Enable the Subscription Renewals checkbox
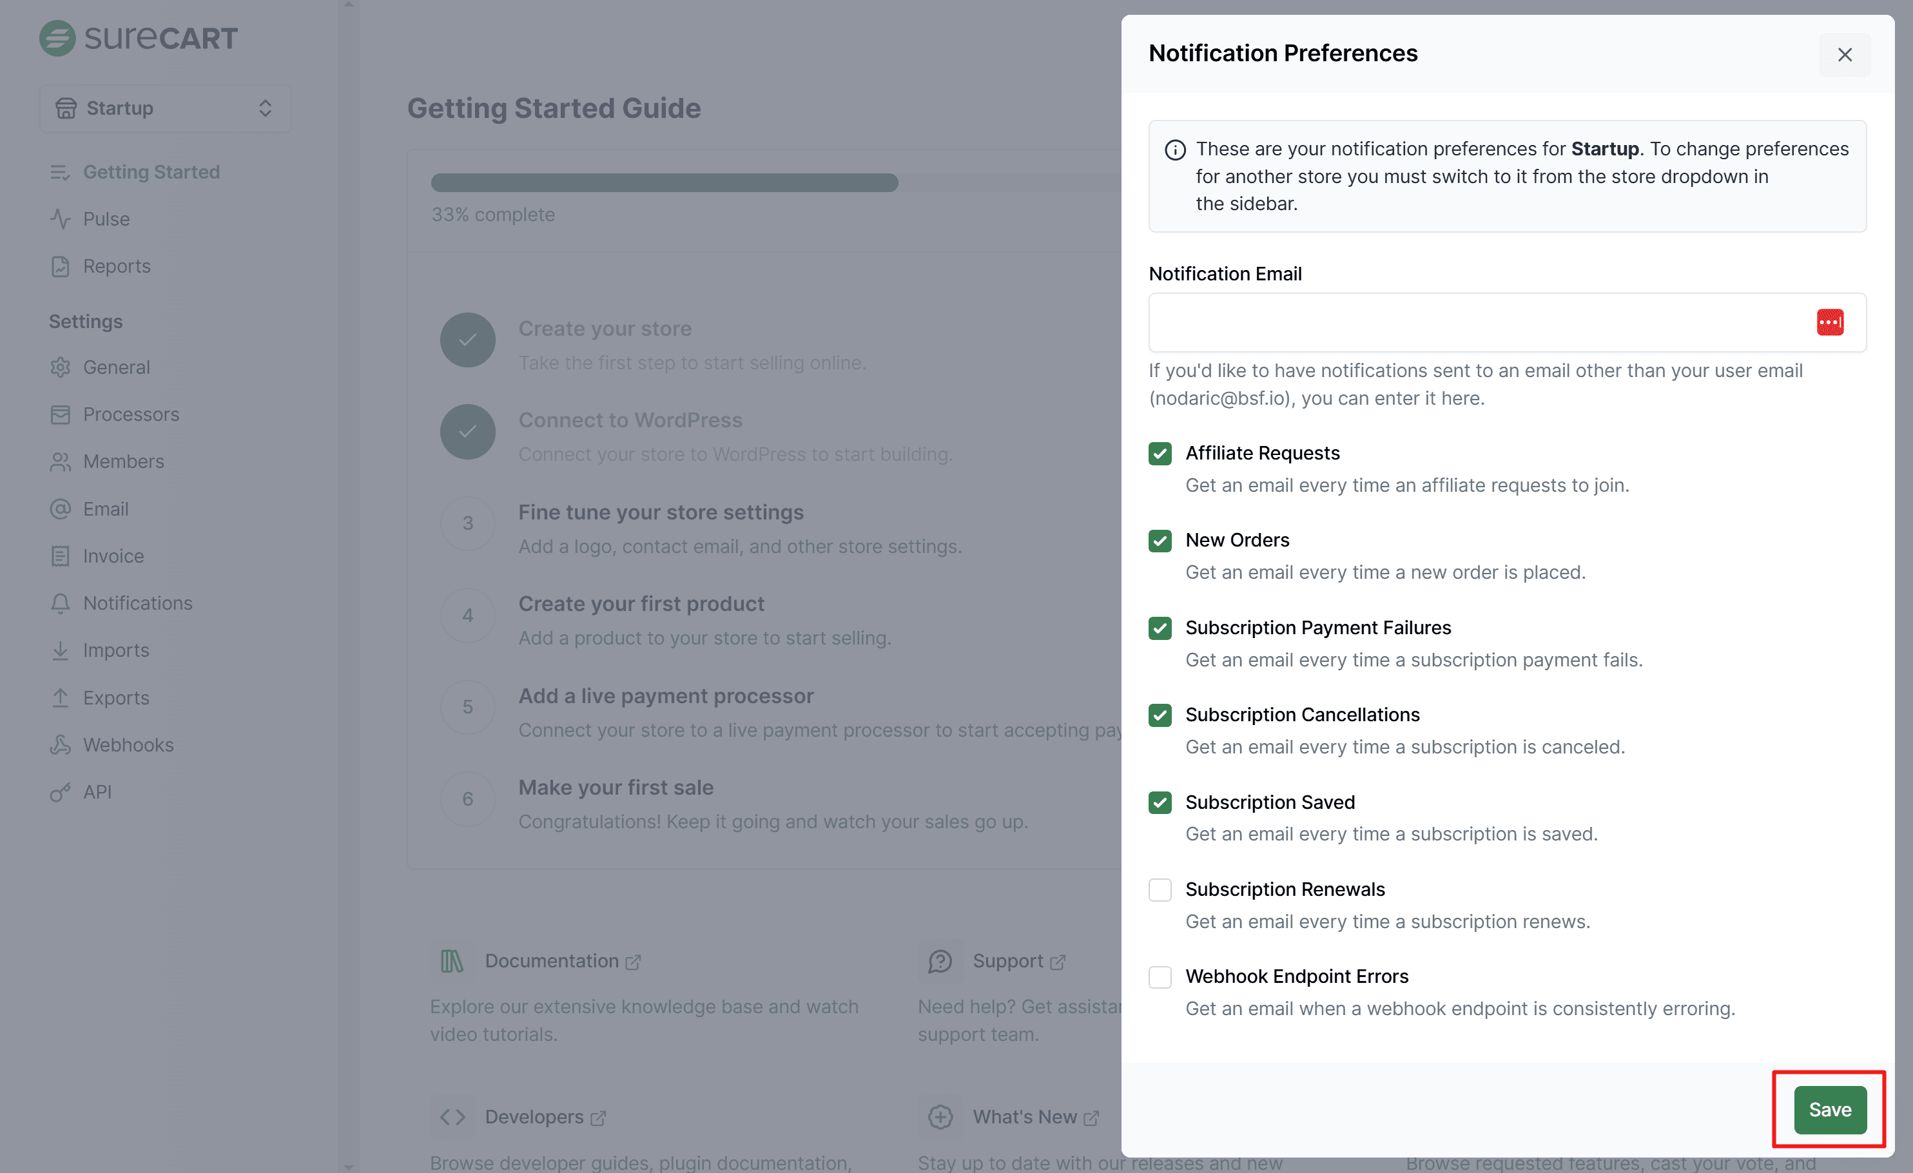1913x1173 pixels. click(x=1160, y=889)
